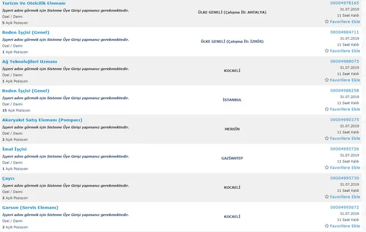The width and height of the screenshot is (366, 232).
Task: Click the star icon for the İzmir Beden İşçisi listing
Action: (327, 50)
